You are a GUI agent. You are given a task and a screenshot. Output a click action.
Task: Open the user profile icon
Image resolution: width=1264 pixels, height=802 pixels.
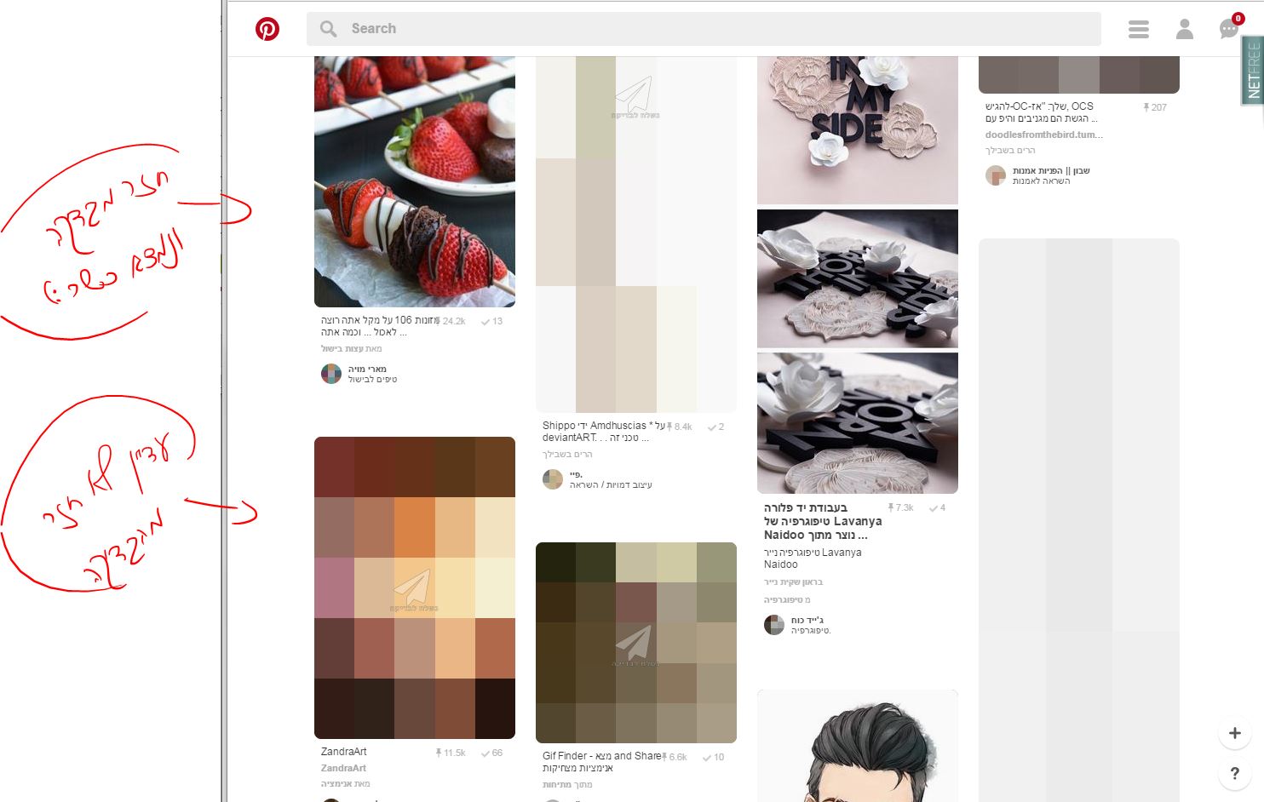click(1185, 29)
